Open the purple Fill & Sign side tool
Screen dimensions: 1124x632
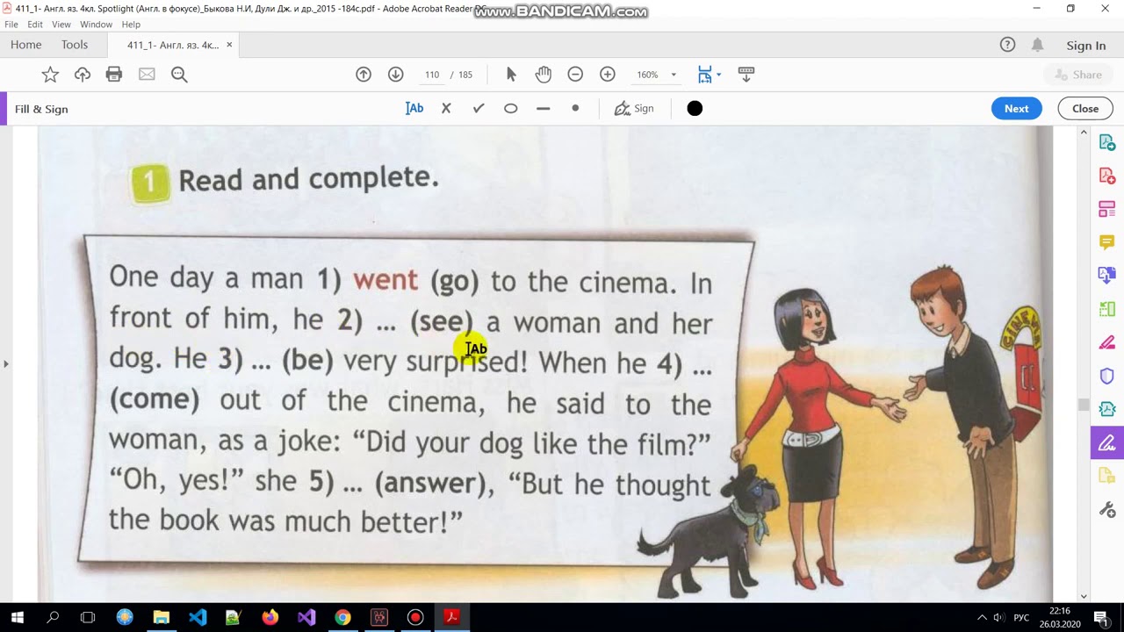point(1107,442)
